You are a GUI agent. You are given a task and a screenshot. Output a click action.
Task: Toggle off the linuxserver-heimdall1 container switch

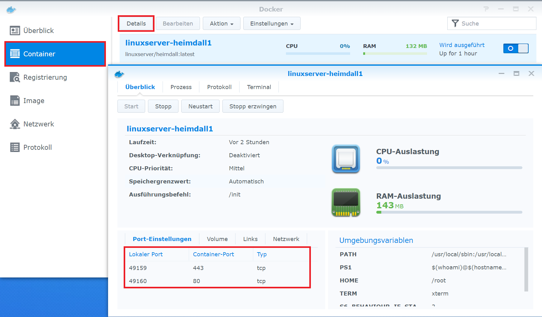(516, 48)
